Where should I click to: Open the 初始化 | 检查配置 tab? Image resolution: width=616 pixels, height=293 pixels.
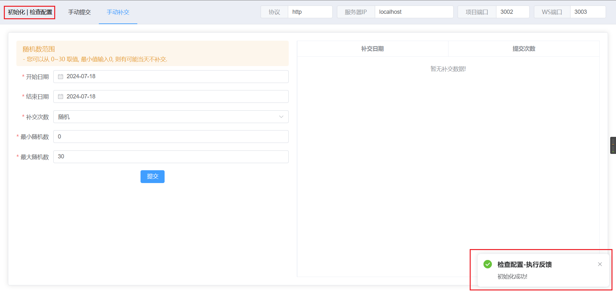click(x=30, y=12)
